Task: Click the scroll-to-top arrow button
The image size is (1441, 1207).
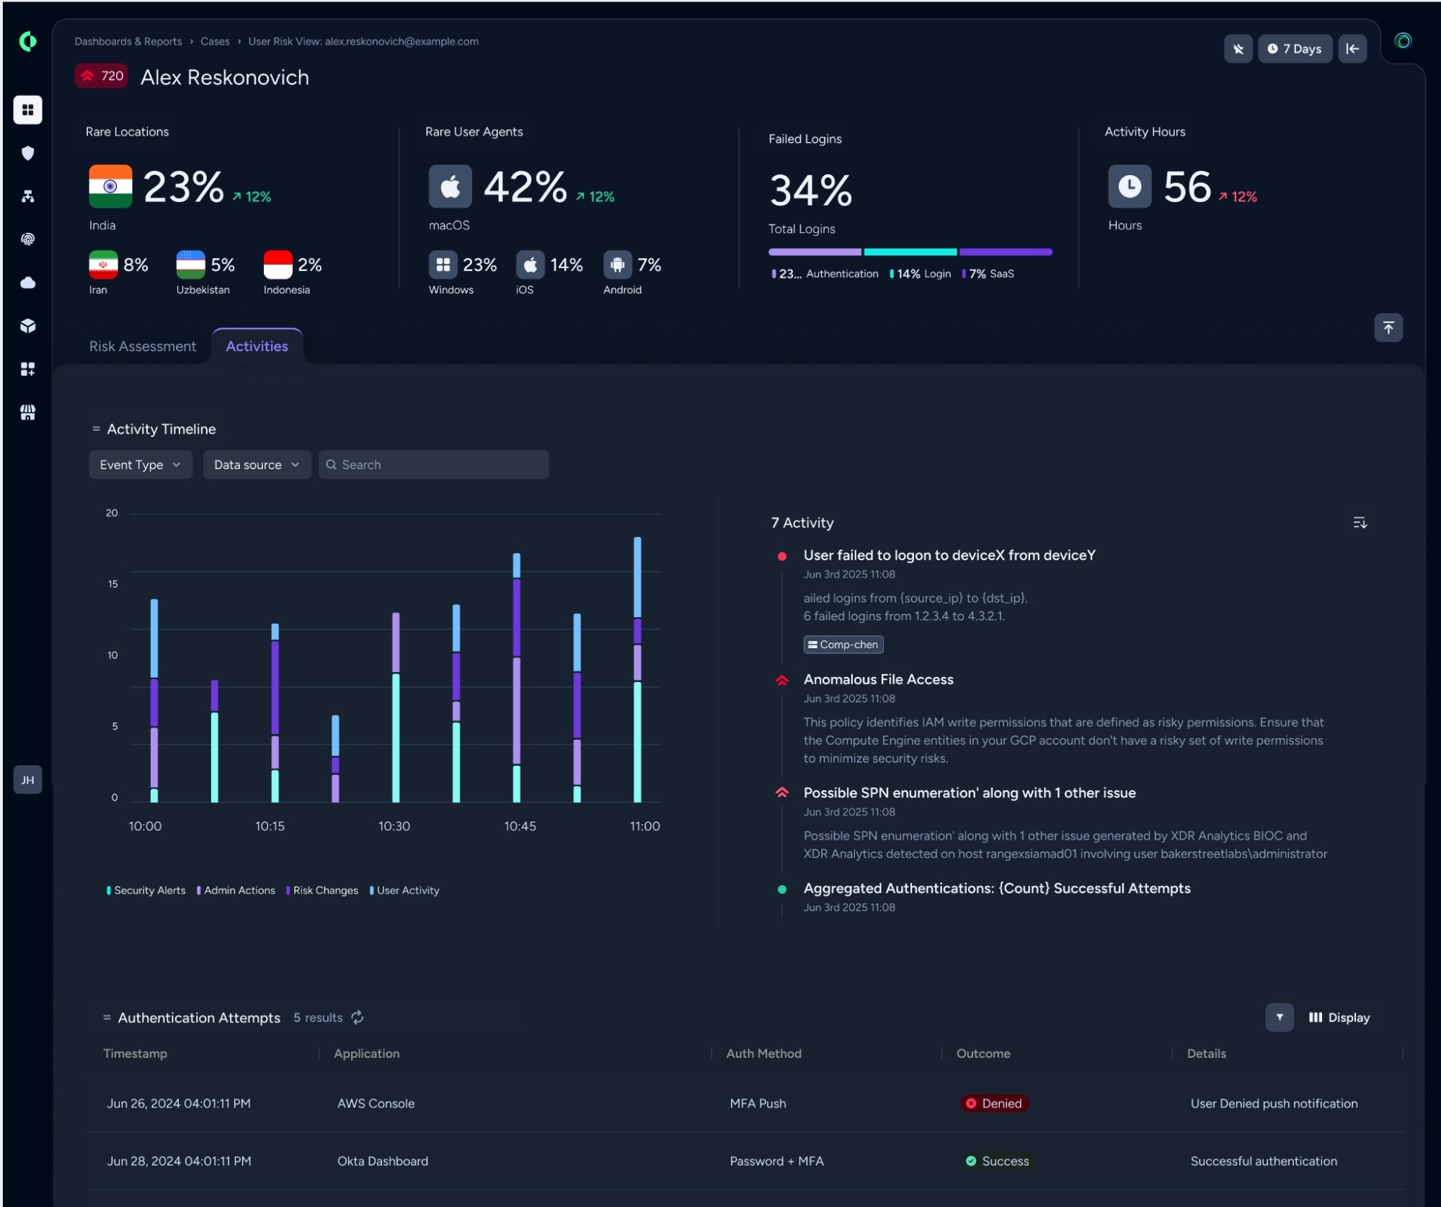Action: 1388,328
